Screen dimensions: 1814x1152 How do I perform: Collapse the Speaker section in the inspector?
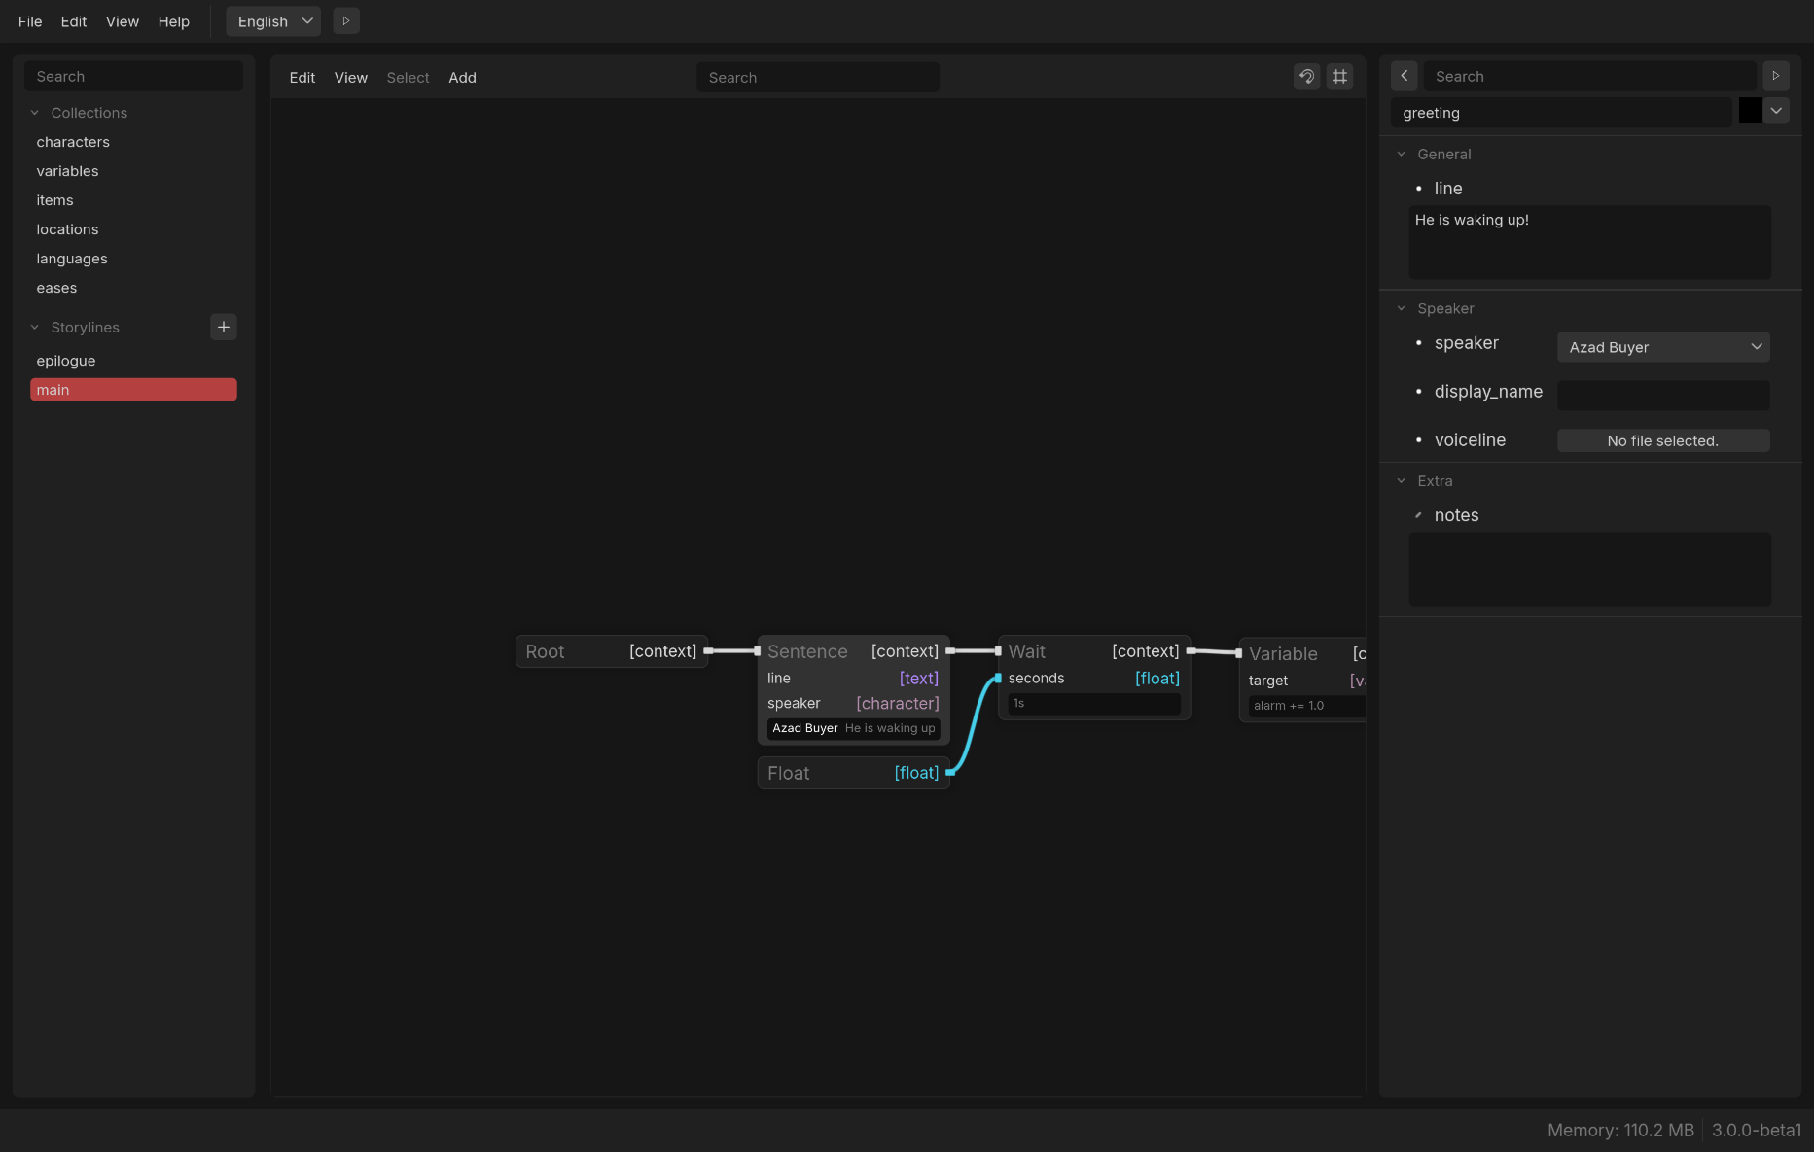[1402, 309]
